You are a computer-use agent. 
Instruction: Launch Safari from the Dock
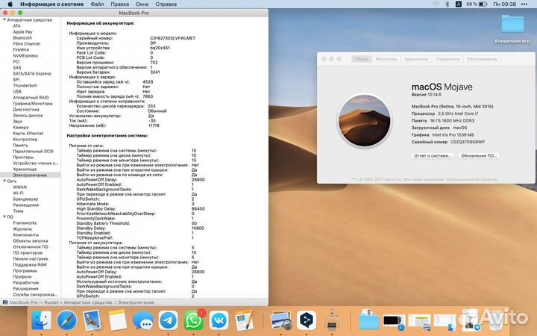[x=67, y=320]
